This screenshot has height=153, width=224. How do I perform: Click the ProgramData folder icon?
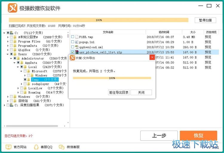click(x=15, y=46)
